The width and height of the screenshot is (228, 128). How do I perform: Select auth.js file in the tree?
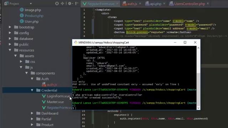click(x=52, y=85)
